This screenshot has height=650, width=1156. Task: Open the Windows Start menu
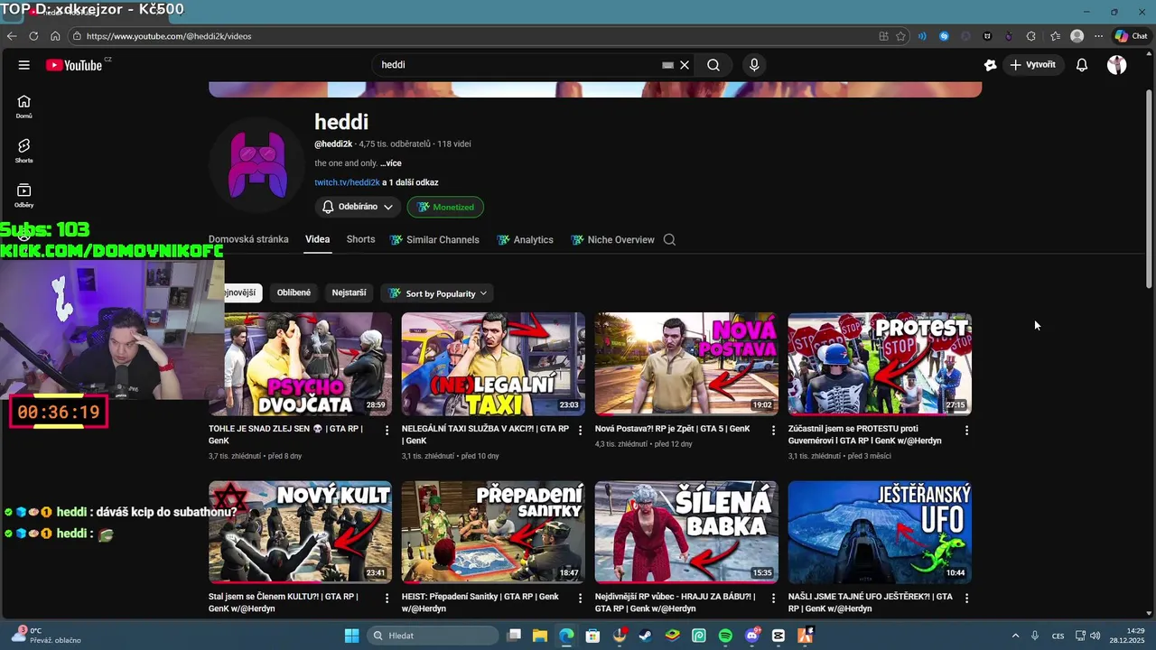coord(351,636)
